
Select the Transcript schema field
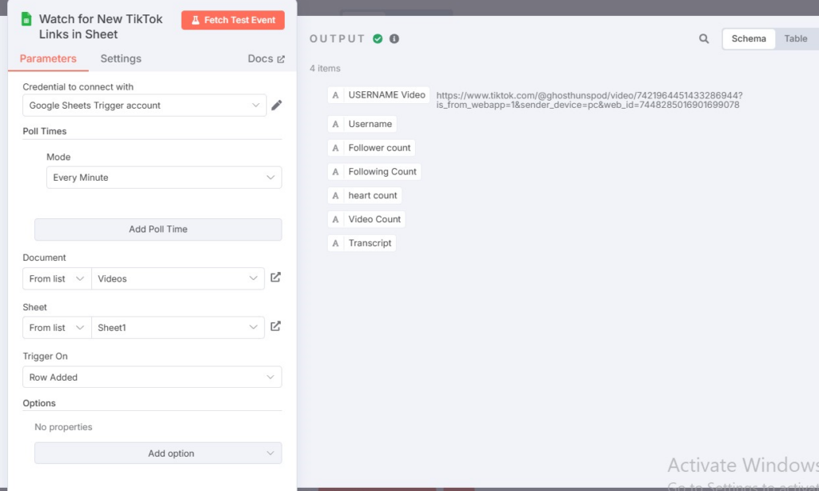pyautogui.click(x=362, y=243)
